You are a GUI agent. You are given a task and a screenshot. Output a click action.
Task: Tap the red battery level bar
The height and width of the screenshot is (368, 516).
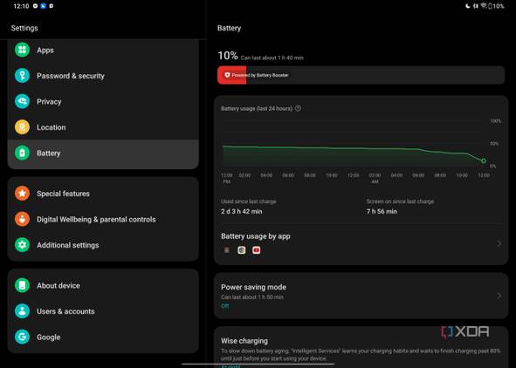231,75
